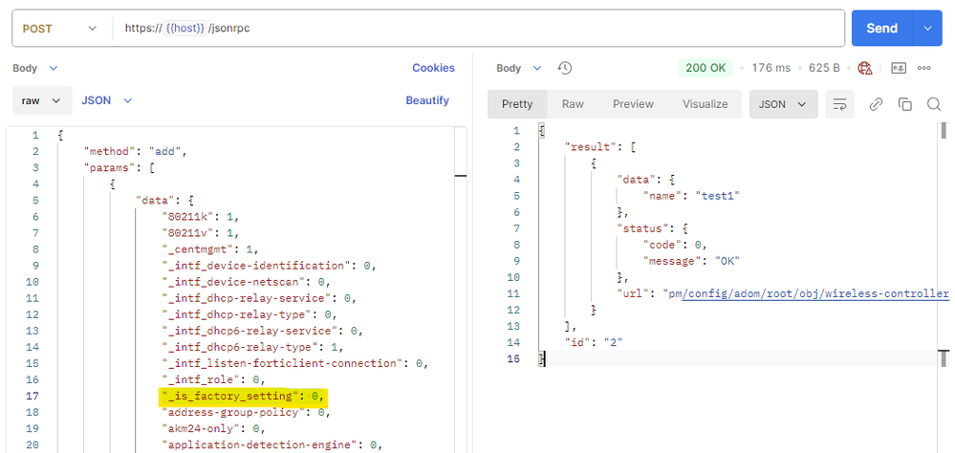
Task: Open response JSON format dropdown
Action: (x=783, y=104)
